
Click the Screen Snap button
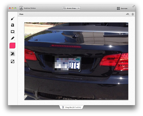[70, 8]
